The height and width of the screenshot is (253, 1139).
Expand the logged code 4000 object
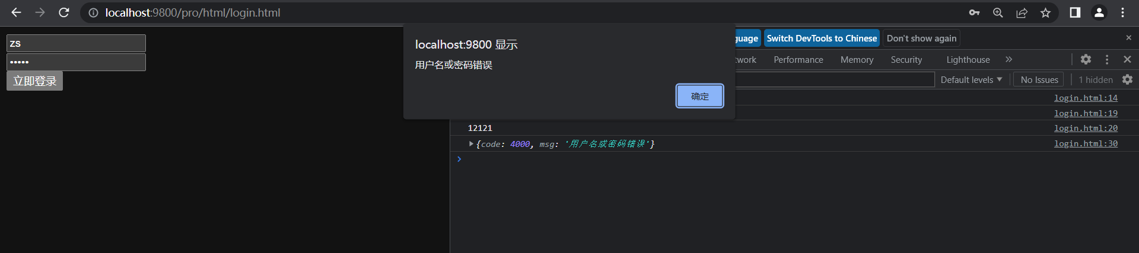(471, 143)
